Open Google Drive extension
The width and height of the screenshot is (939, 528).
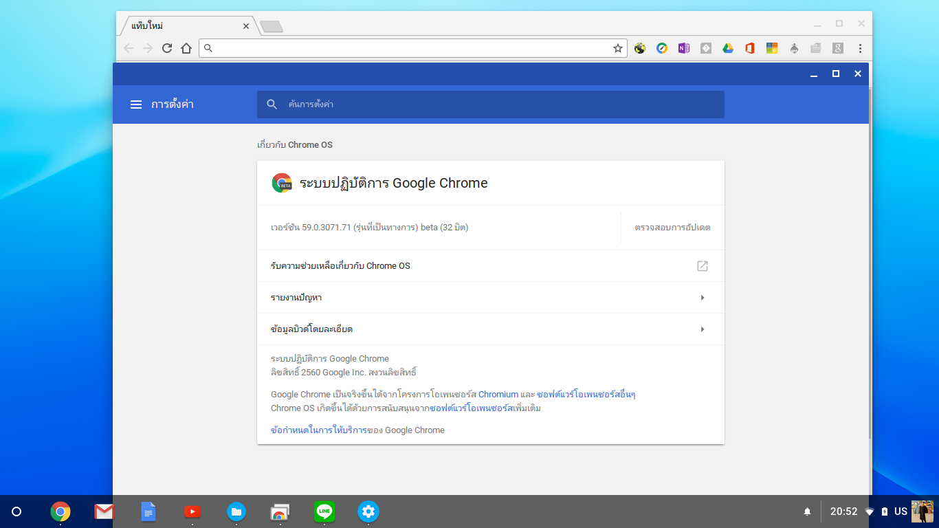[x=728, y=48]
